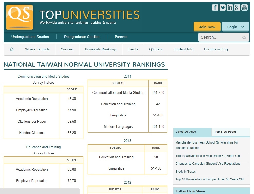Open the Google Plus social icon

[237, 7]
